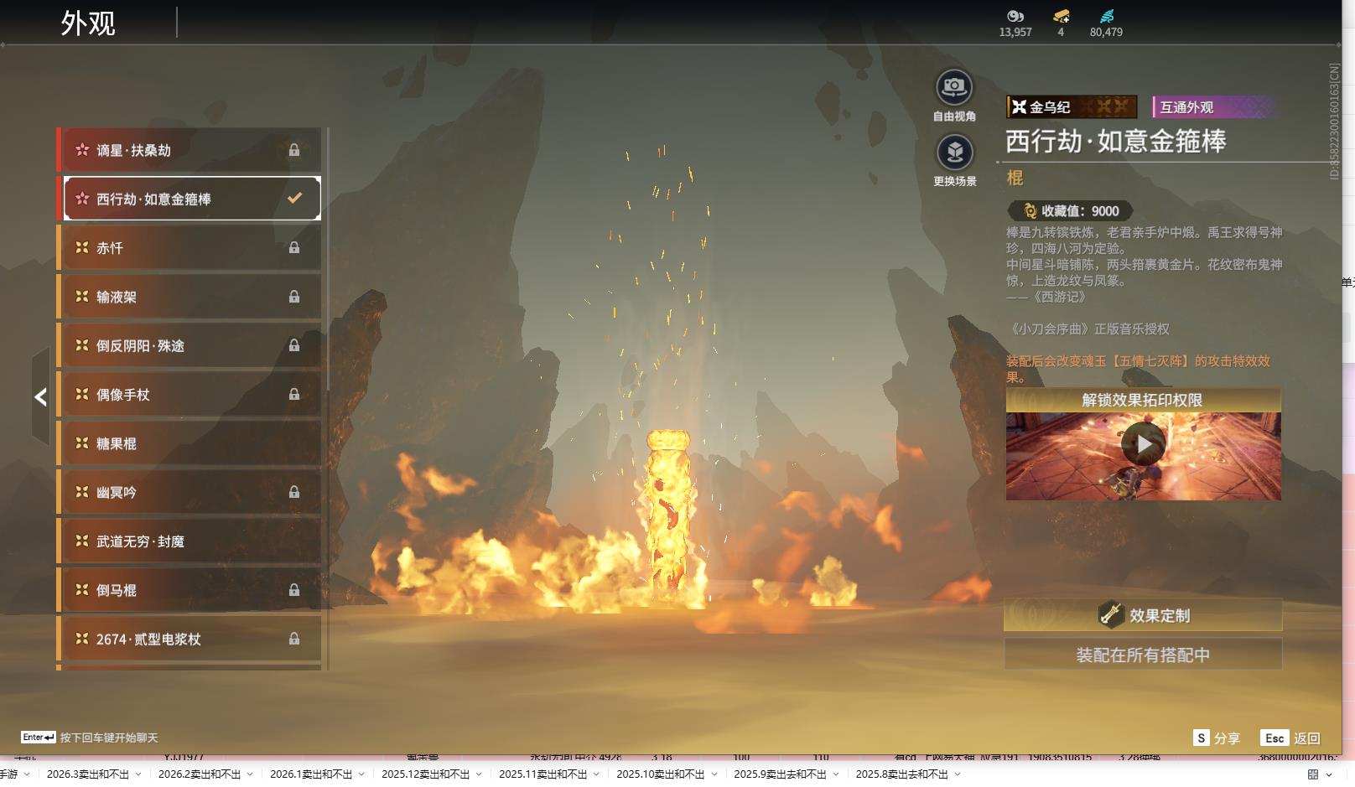1355x787 pixels.
Task: Toggle the checkmark on 西行劫·如意金箍棒
Action: pos(294,199)
